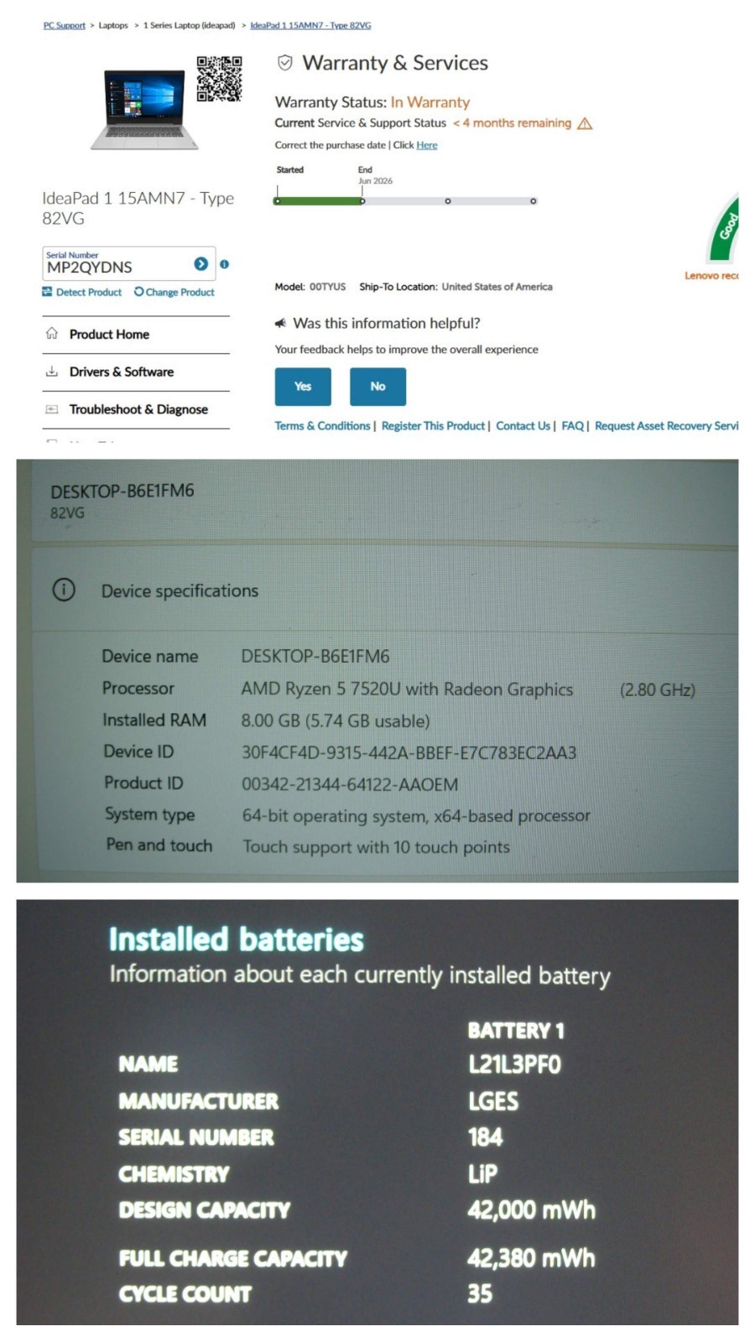This screenshot has width=755, height=1342.
Task: Click Change Product link
Action: coord(174,292)
